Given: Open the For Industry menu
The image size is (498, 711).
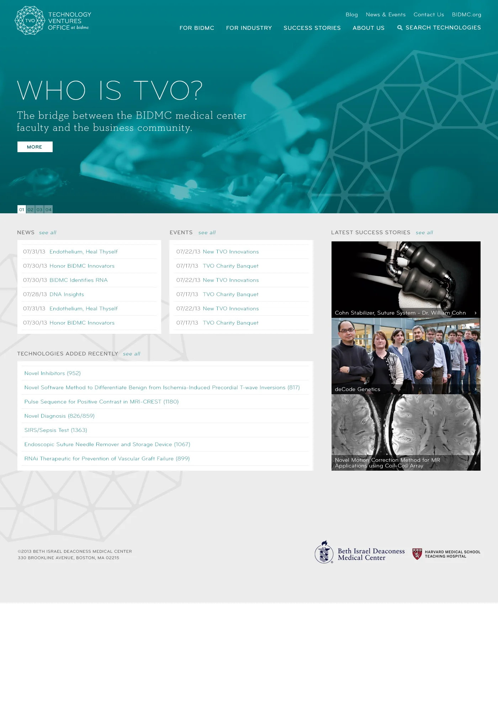Looking at the screenshot, I should [x=249, y=28].
